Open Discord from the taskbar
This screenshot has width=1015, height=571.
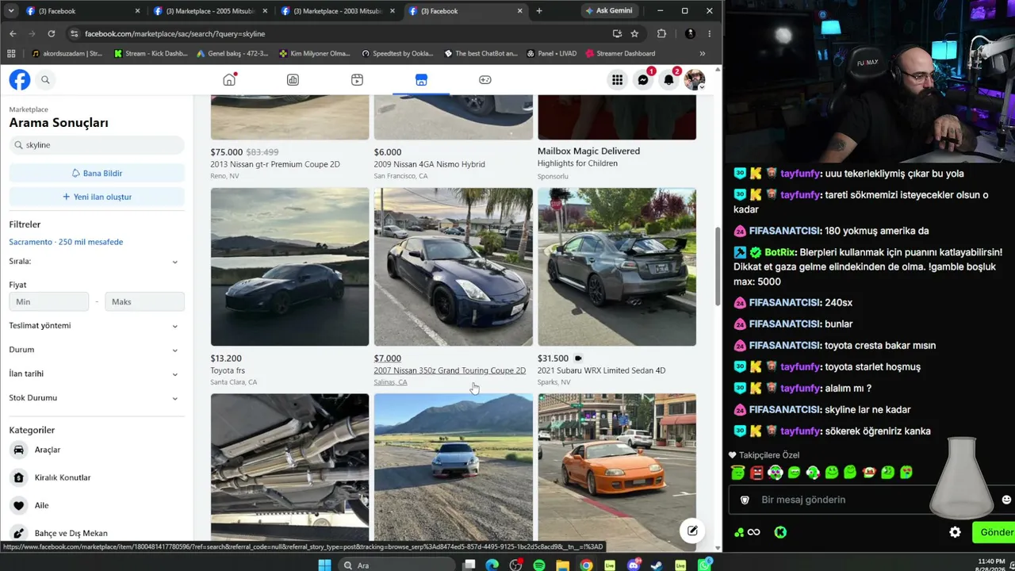[634, 565]
